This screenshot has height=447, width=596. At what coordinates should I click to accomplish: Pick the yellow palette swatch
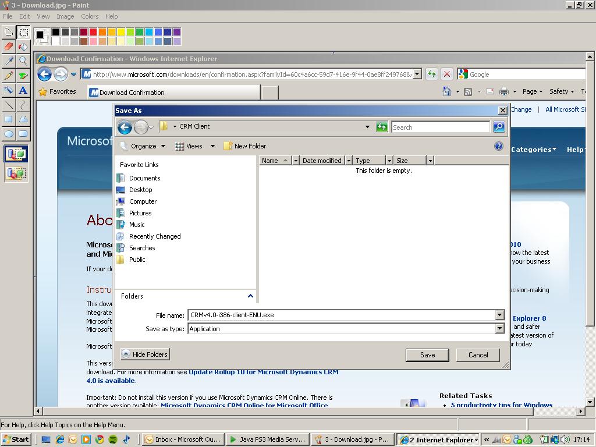pos(121,32)
